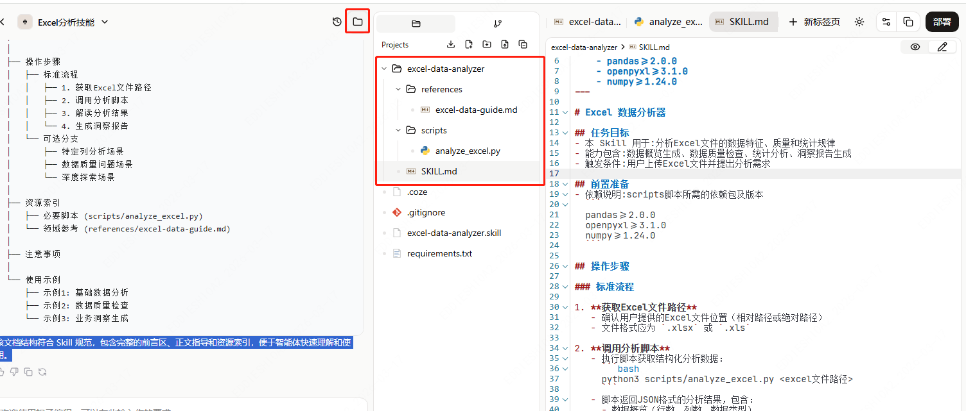Screen dimensions: 966x411
Task: Open excel-data-guide.md in file tree
Action: pyautogui.click(x=476, y=110)
